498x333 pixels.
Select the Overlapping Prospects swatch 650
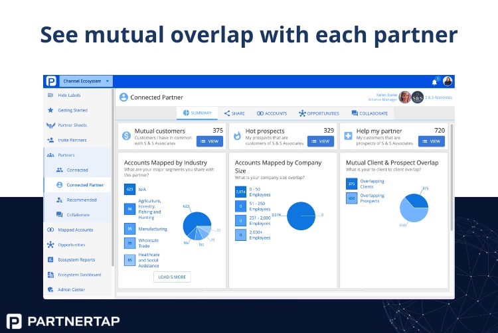coord(351,198)
